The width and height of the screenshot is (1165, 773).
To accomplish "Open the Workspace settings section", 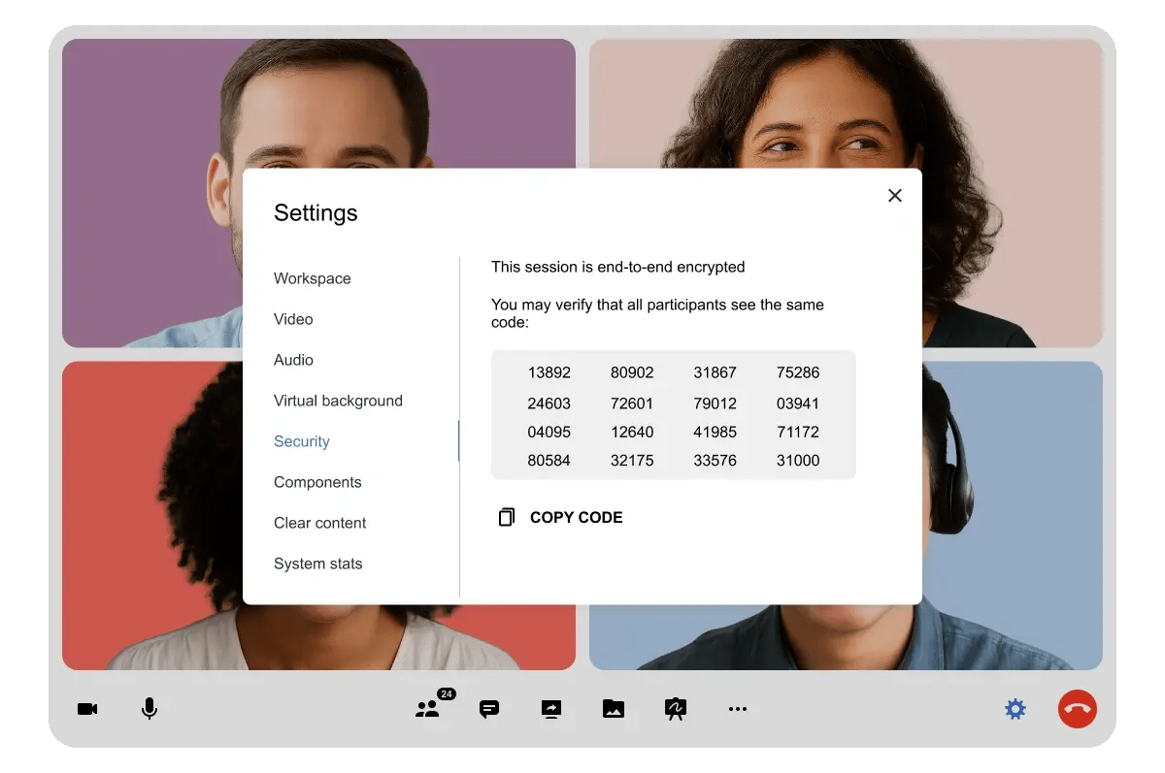I will pos(313,278).
